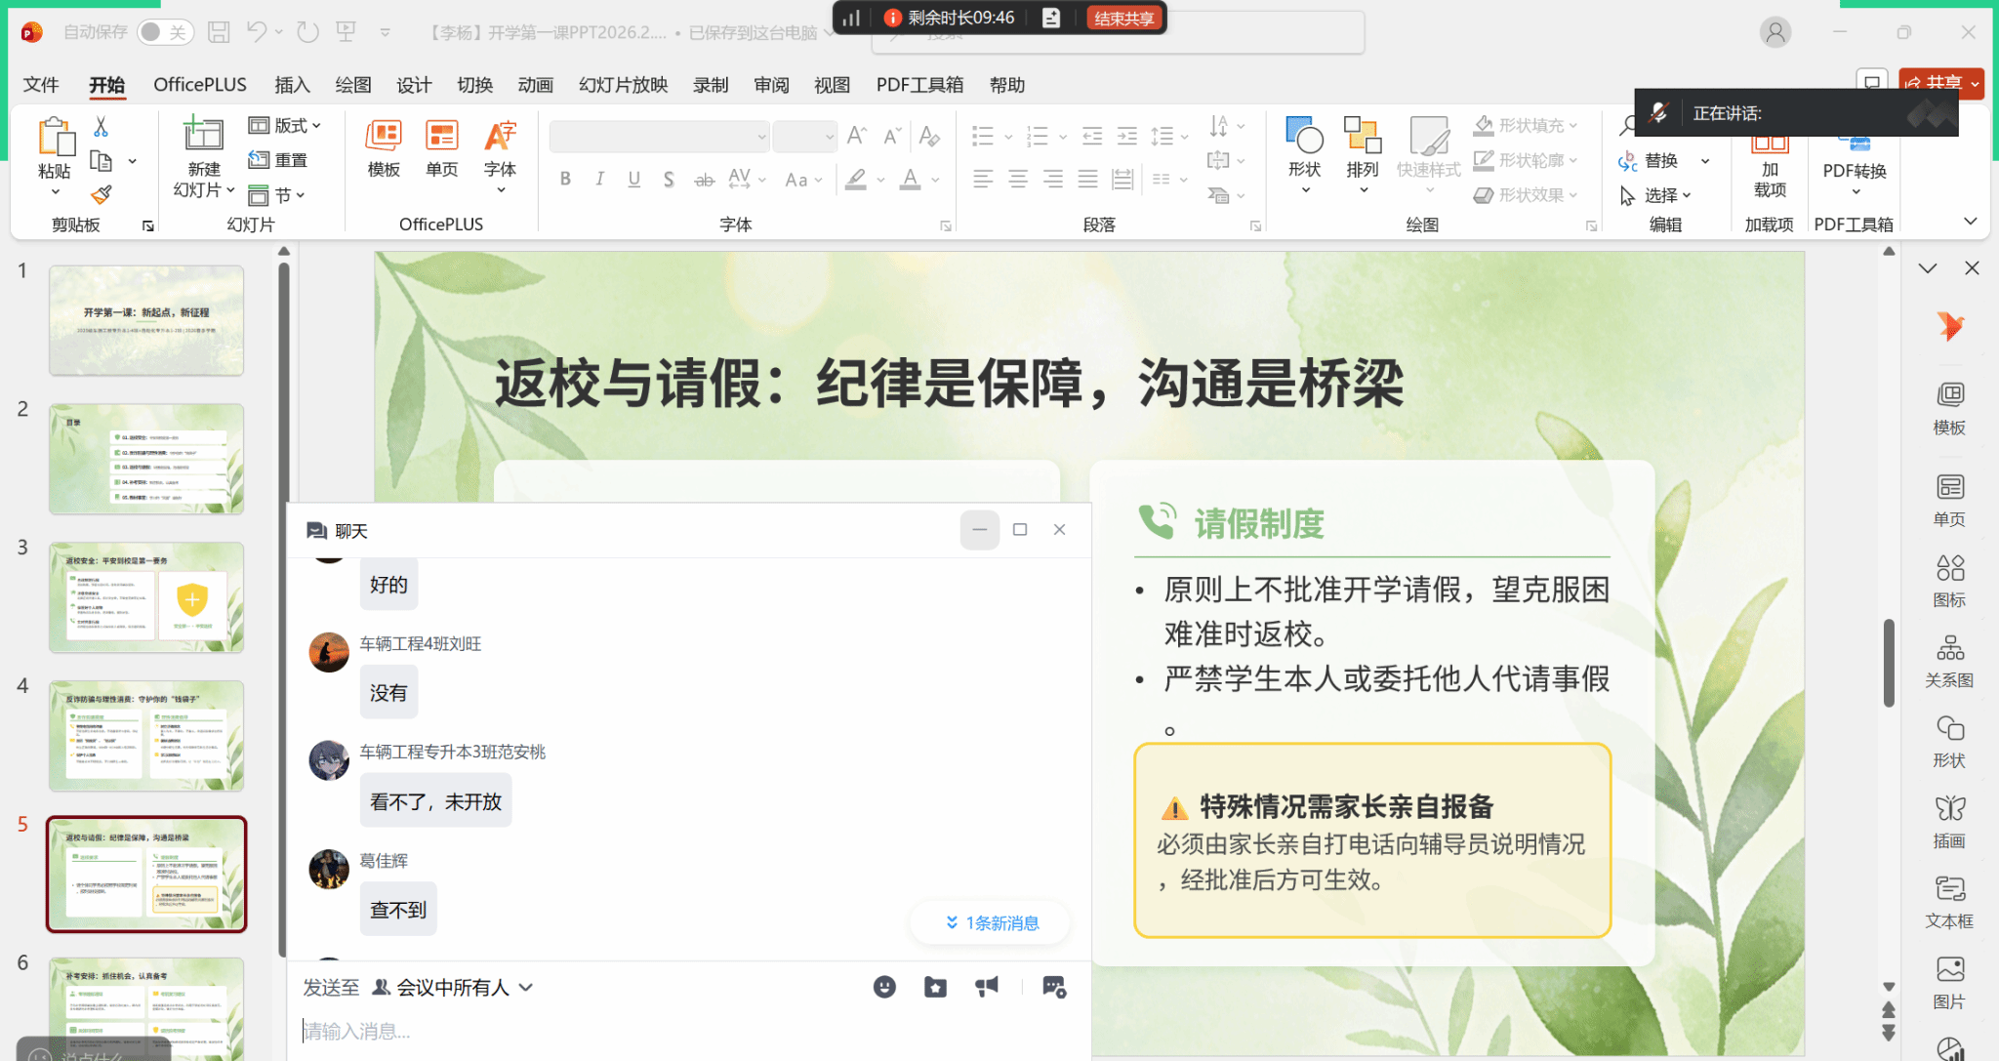The width and height of the screenshot is (1999, 1061).
Task: Switch to the 动画 ribbon tab
Action: coord(535,85)
